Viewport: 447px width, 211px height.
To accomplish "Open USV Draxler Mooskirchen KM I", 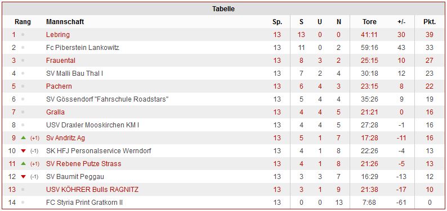I will tap(93, 125).
